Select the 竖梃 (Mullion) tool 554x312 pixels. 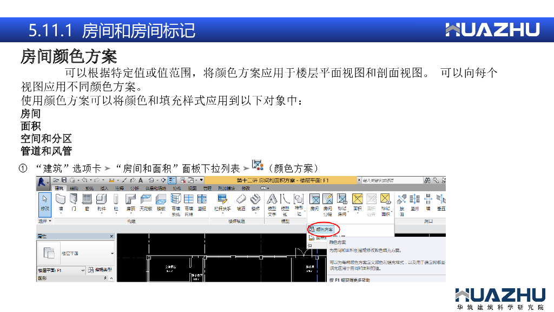point(202,203)
